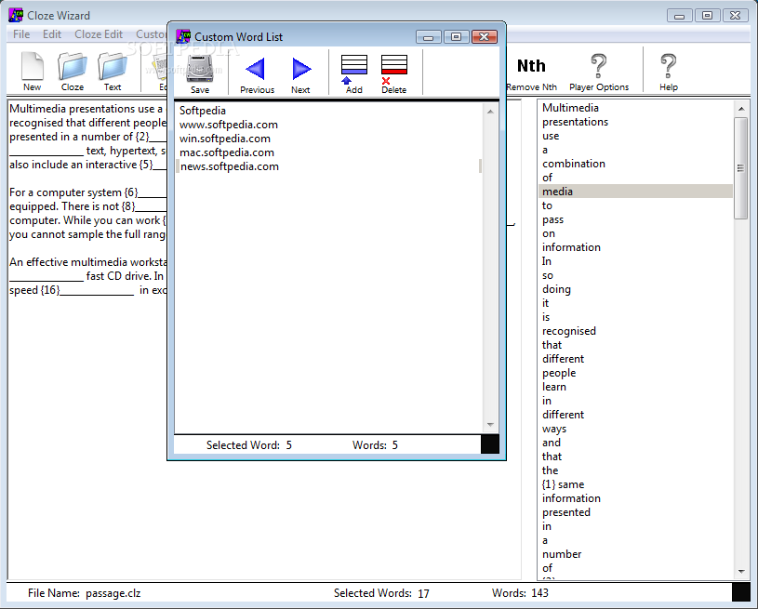Go to the Previous word with the left arrow
758x609 pixels.
(x=257, y=74)
